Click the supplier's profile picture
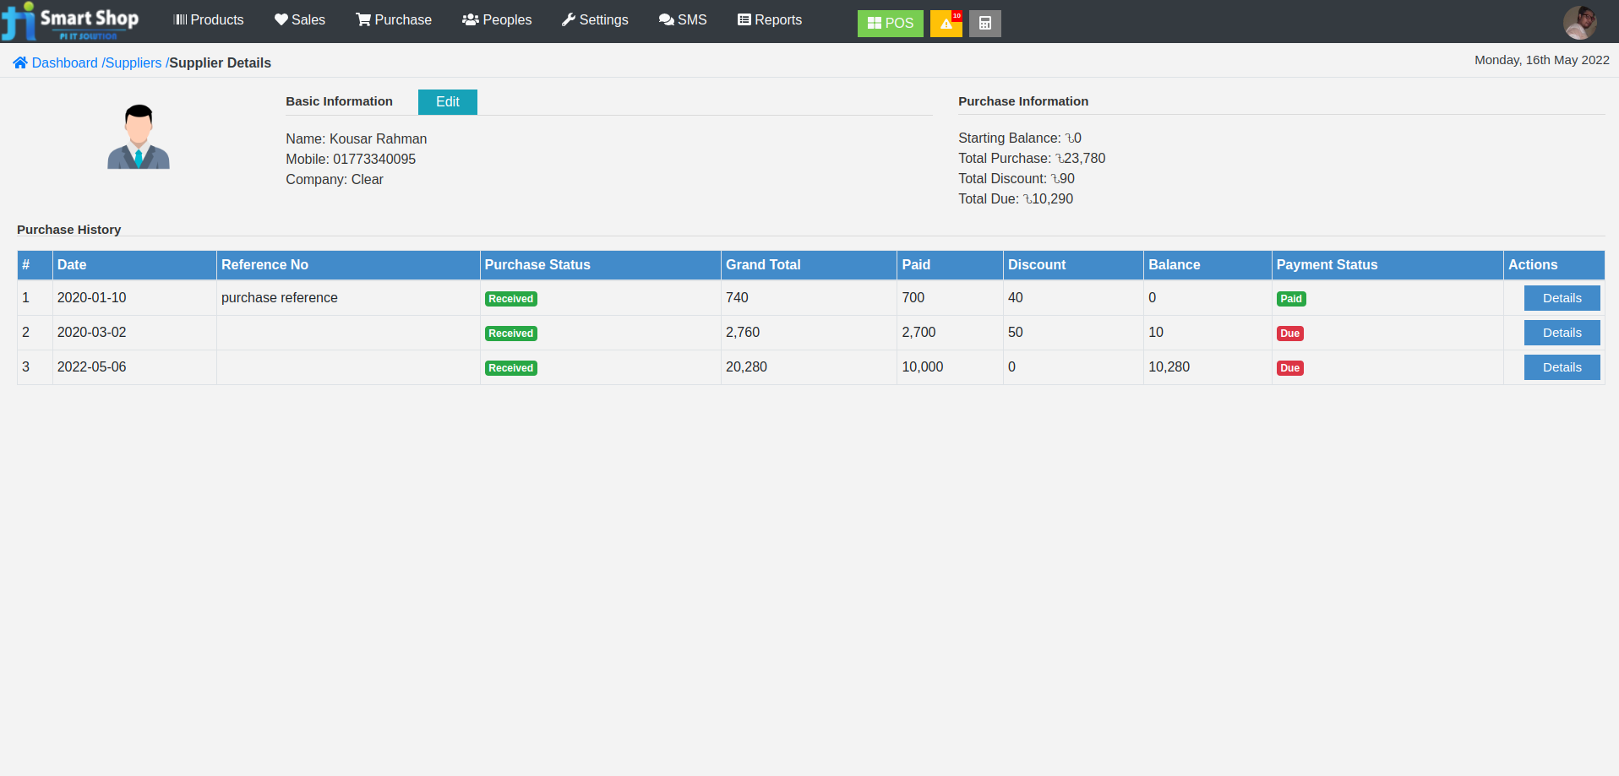 138,136
